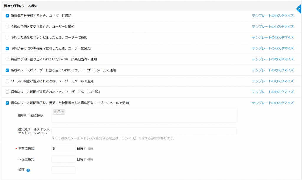302x180 pixels.
Task: Remove the 山田 technician tag with x
Action: coord(63,112)
